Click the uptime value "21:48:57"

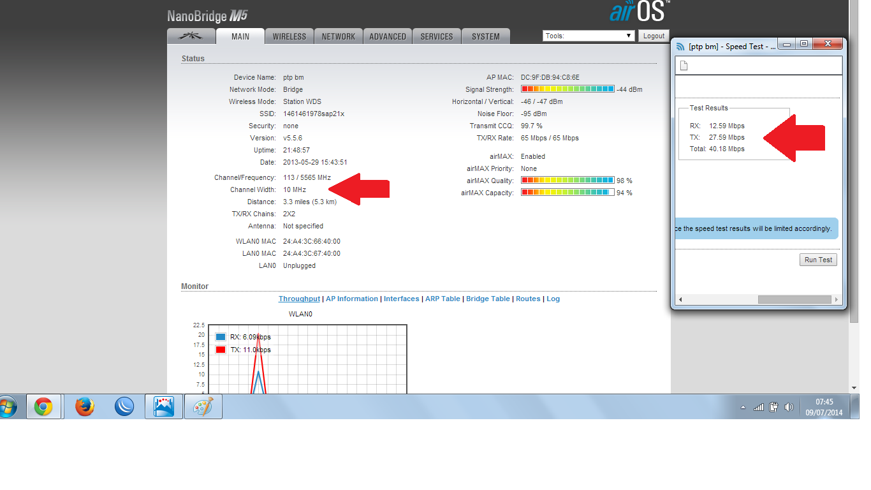[x=296, y=150]
